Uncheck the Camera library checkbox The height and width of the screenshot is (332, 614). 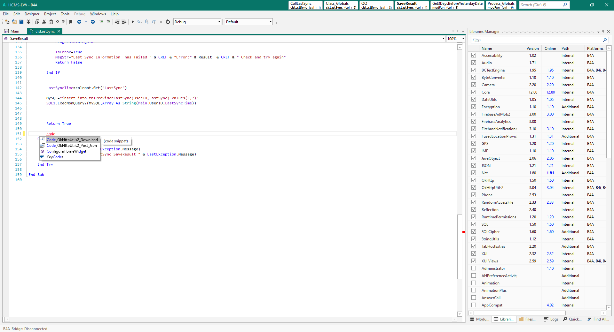point(474,85)
